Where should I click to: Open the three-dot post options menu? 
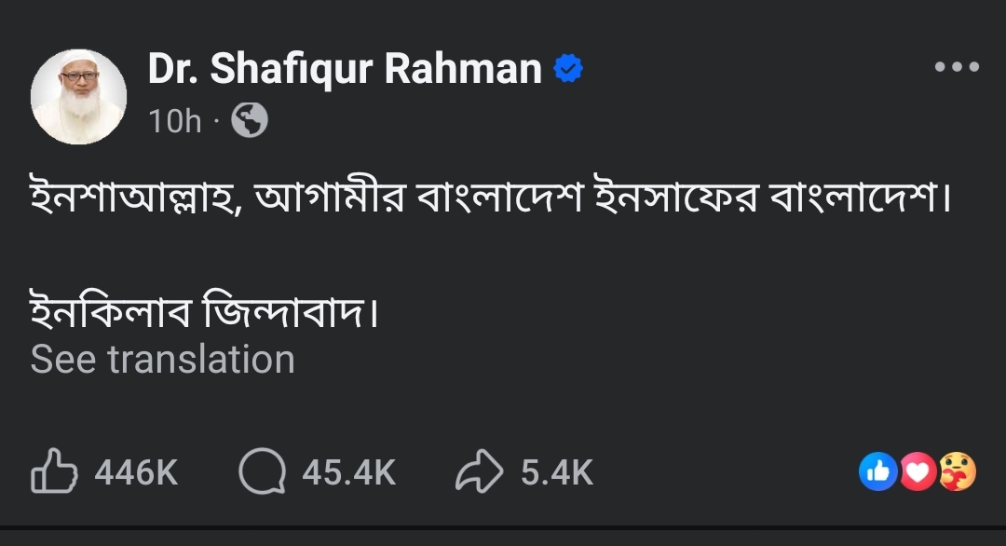tap(957, 67)
